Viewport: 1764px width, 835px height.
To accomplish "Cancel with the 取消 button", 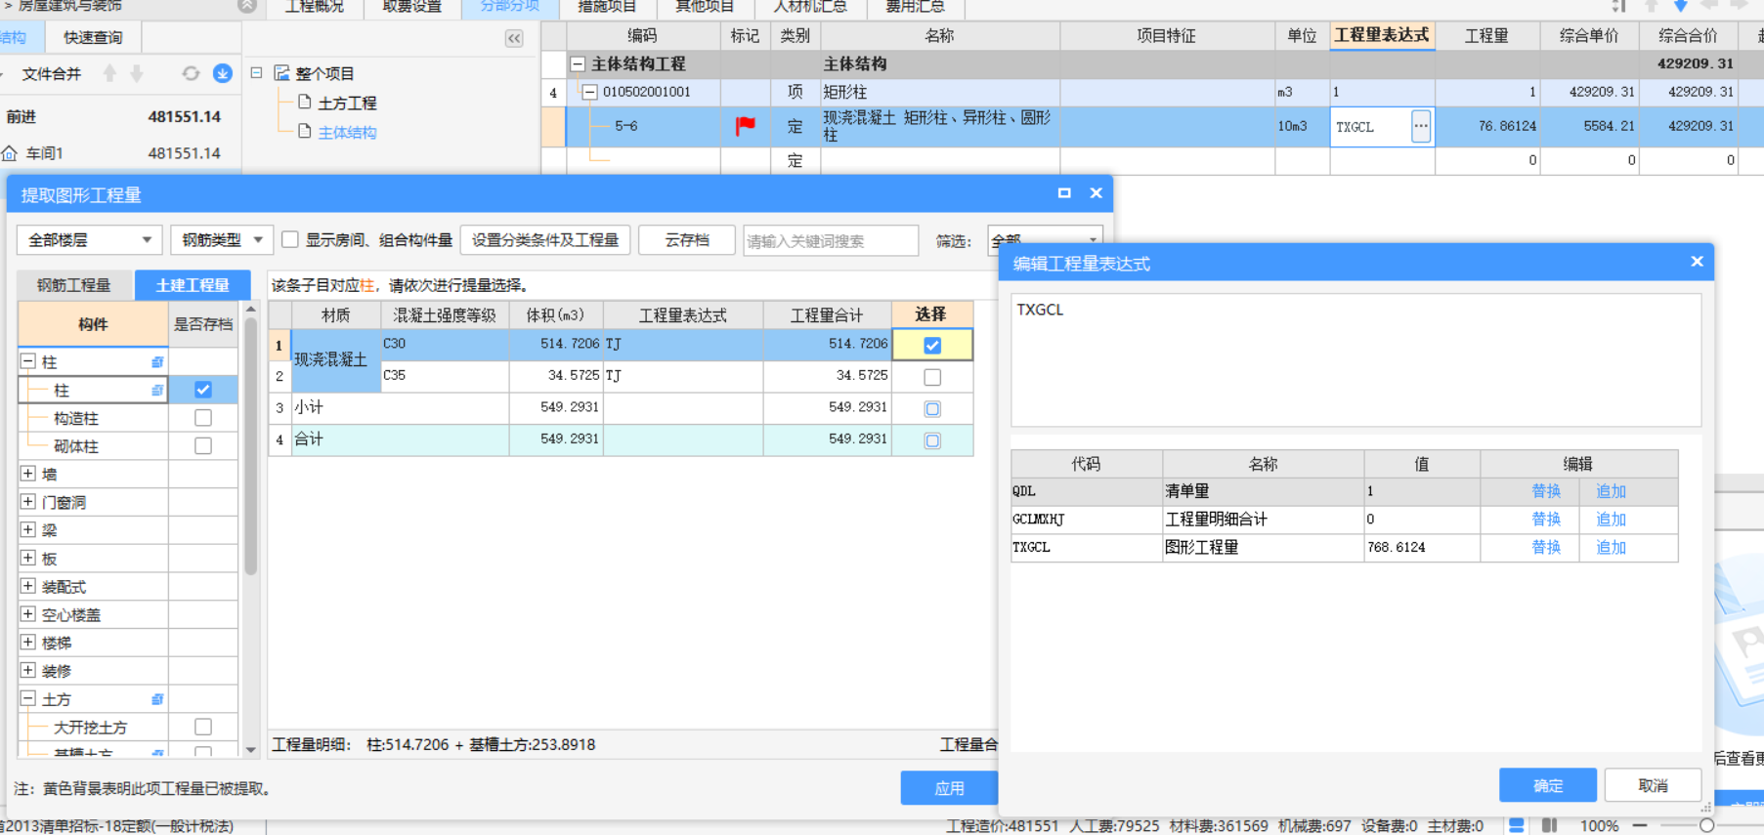I will point(1654,785).
